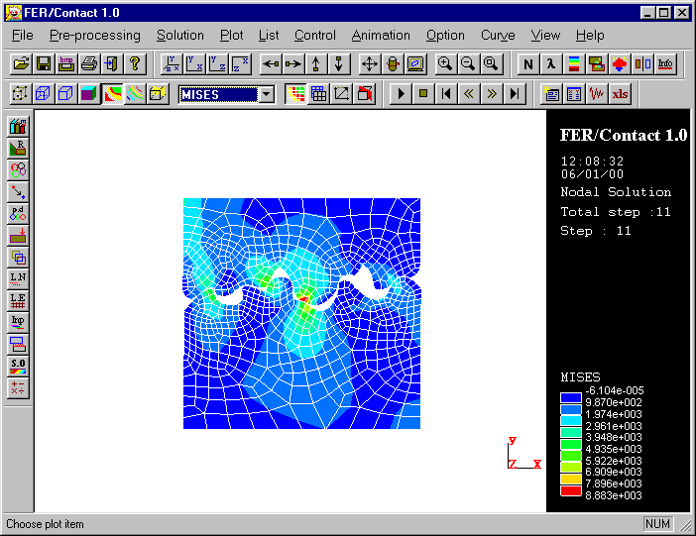Click the zoom in magnifier icon
Viewport: 696px width, 536px height.
445,63
